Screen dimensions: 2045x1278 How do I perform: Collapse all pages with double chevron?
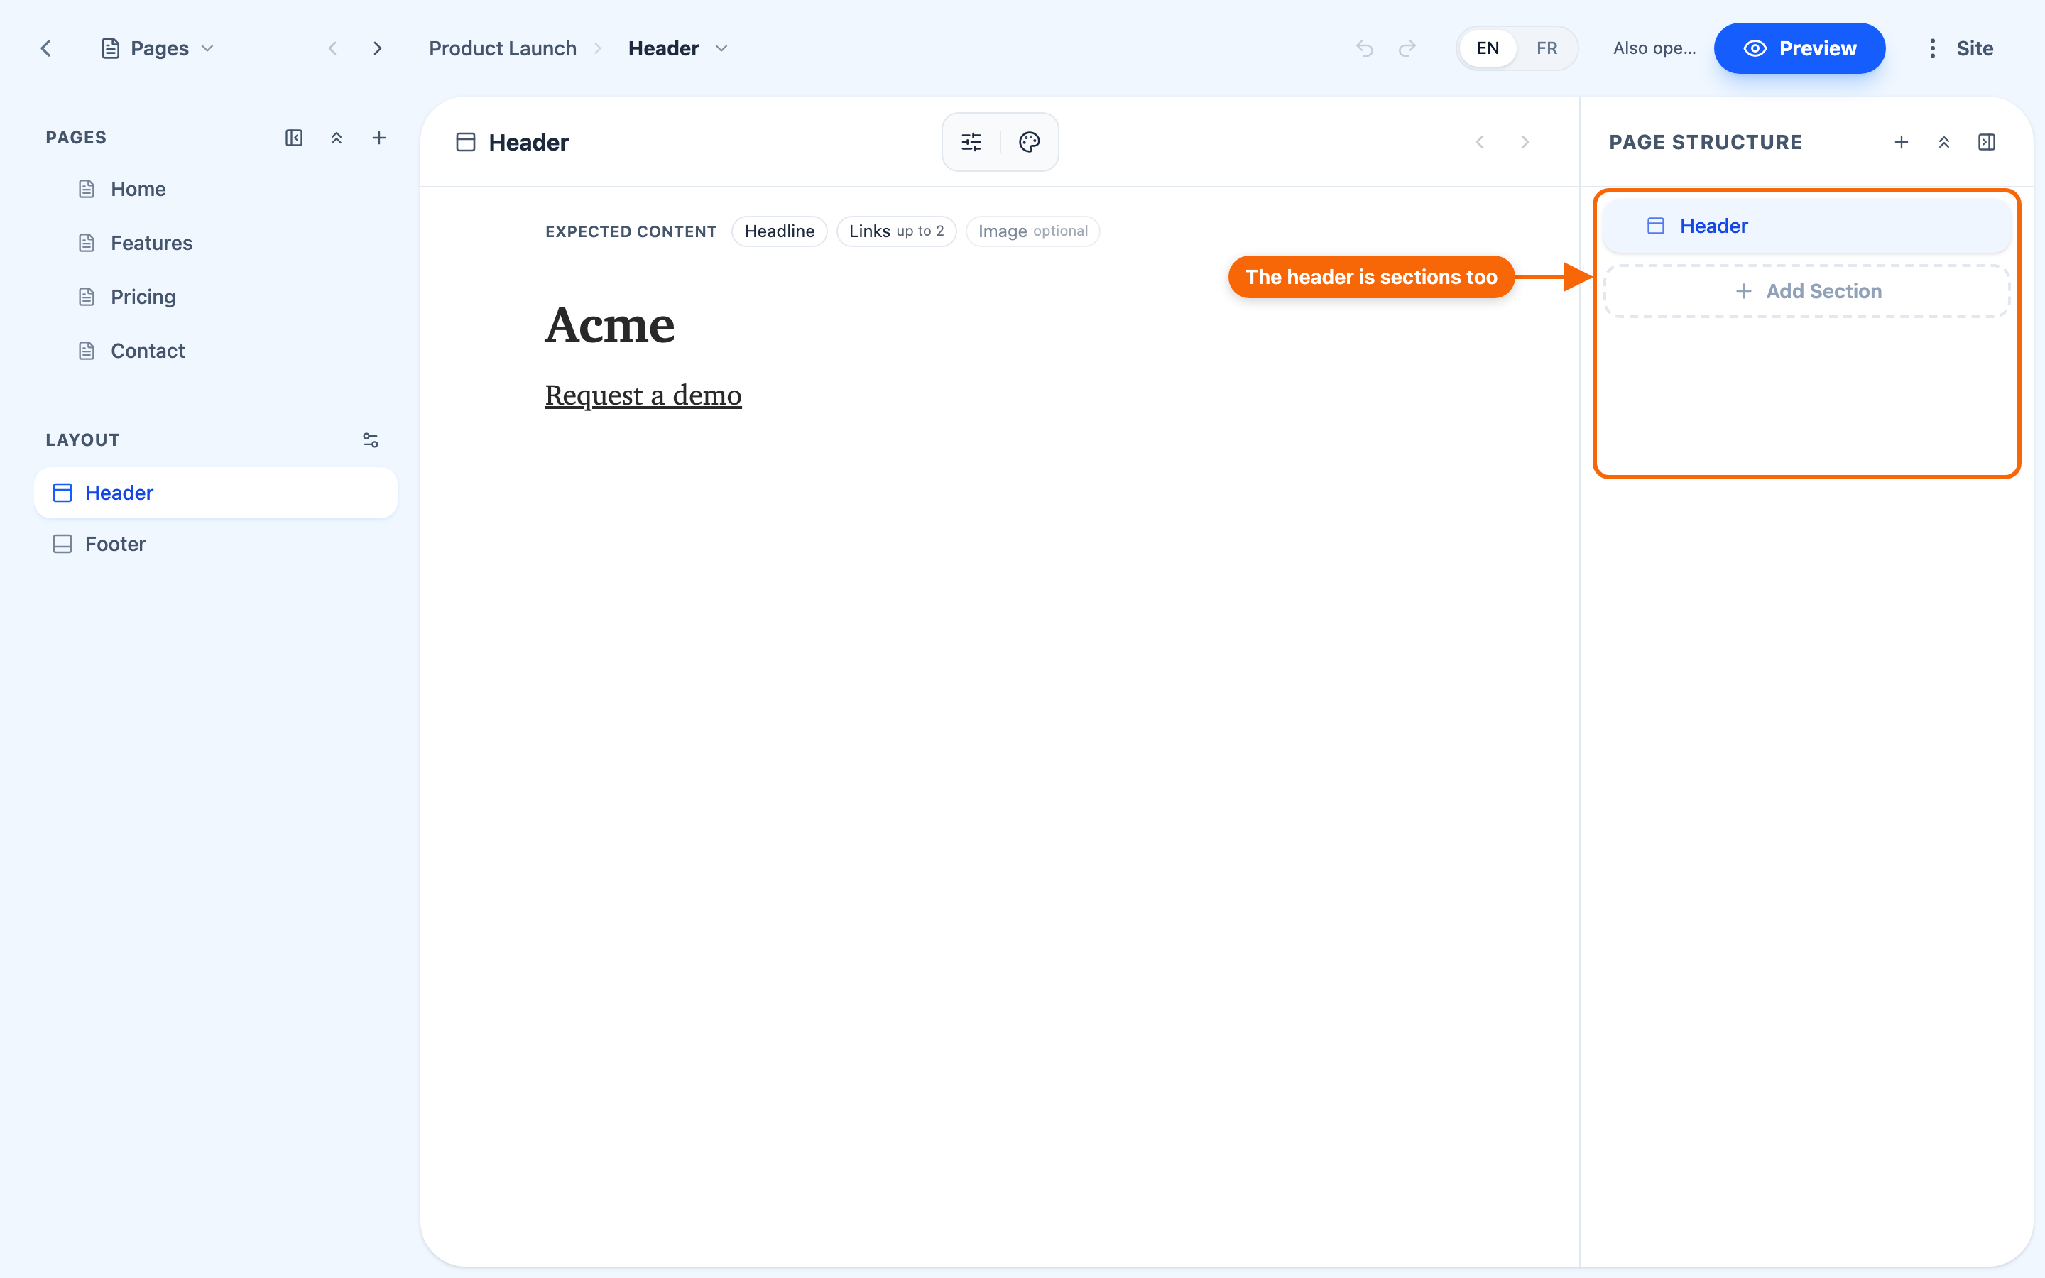pos(337,138)
